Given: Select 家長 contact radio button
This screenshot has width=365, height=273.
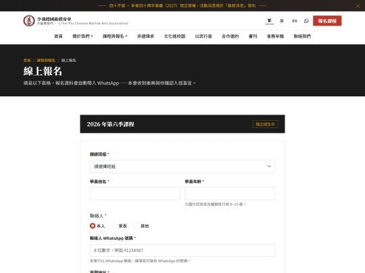Looking at the screenshot, I should pyautogui.click(x=114, y=226).
